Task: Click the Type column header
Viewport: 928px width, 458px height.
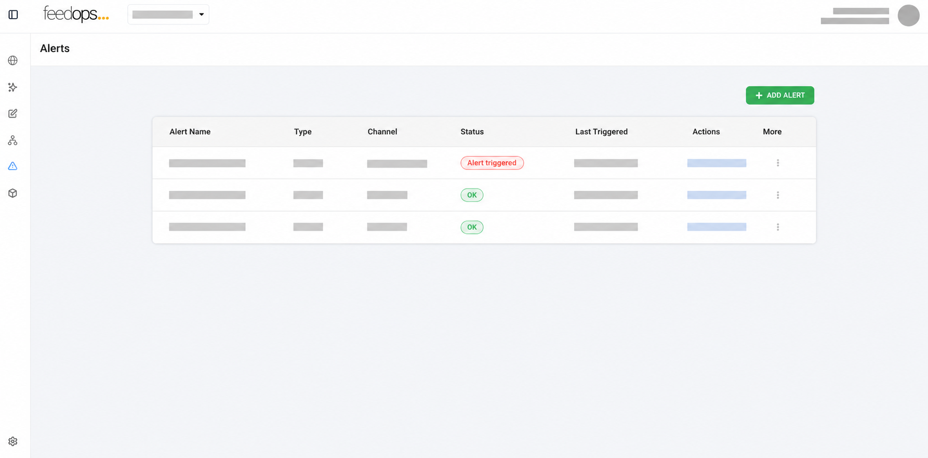Action: (x=303, y=132)
